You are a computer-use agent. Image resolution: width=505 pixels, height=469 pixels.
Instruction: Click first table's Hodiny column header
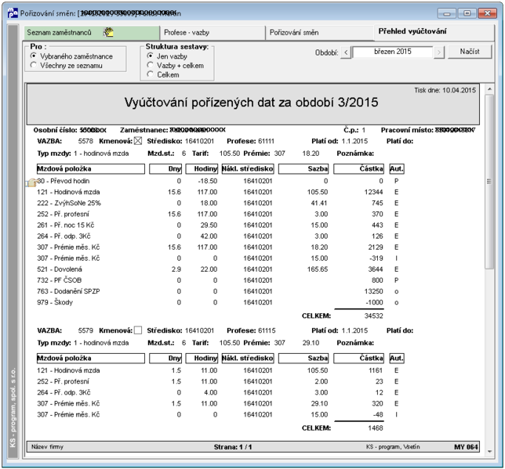[x=202, y=169]
